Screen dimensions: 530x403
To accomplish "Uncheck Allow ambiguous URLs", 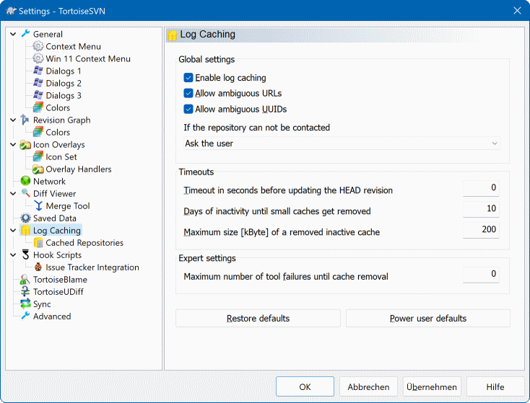I will click(188, 93).
